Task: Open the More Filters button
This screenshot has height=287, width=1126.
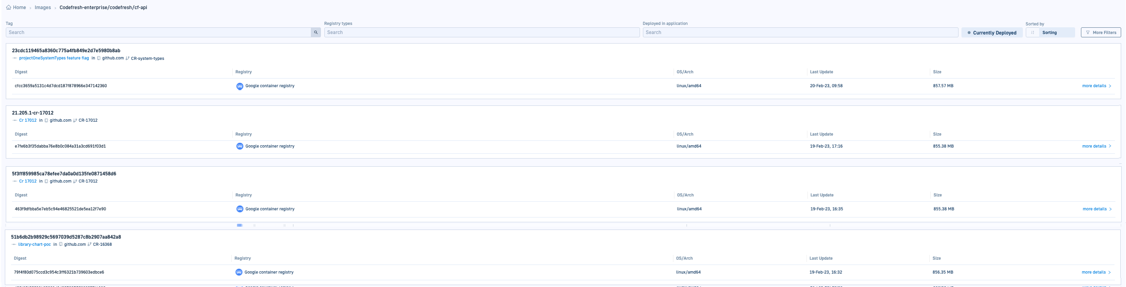Action: point(1101,33)
